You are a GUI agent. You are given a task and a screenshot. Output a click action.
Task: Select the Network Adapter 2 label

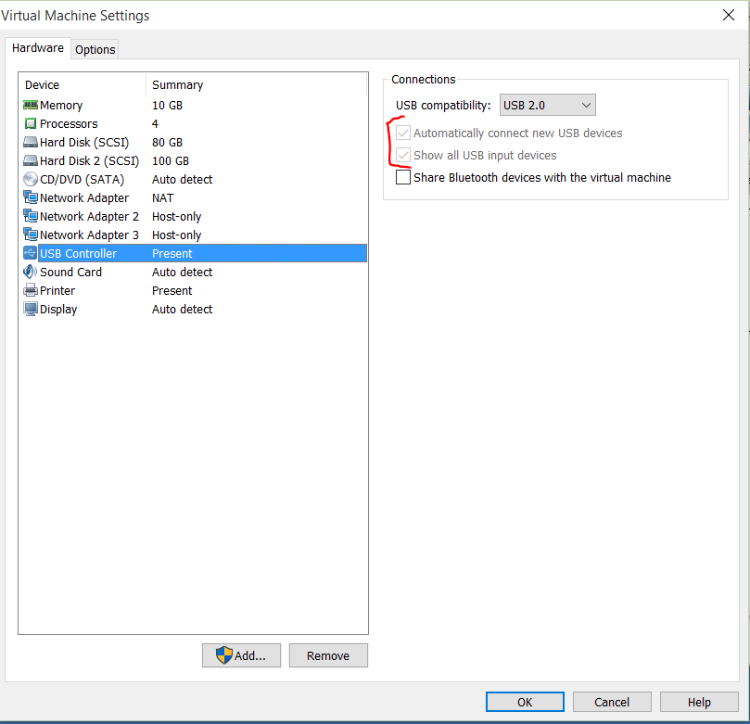tap(89, 217)
